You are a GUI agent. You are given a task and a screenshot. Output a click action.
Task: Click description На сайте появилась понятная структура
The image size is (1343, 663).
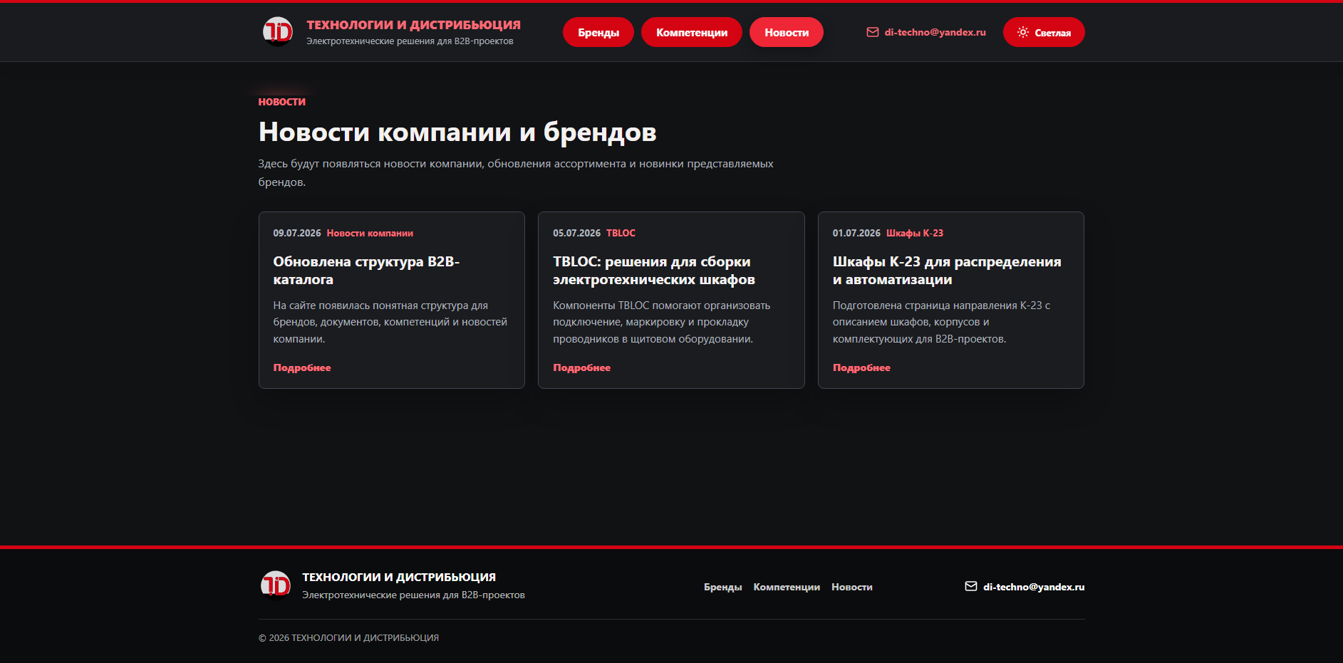(390, 322)
